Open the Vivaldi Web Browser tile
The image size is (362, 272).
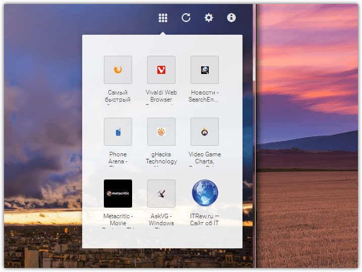161,70
